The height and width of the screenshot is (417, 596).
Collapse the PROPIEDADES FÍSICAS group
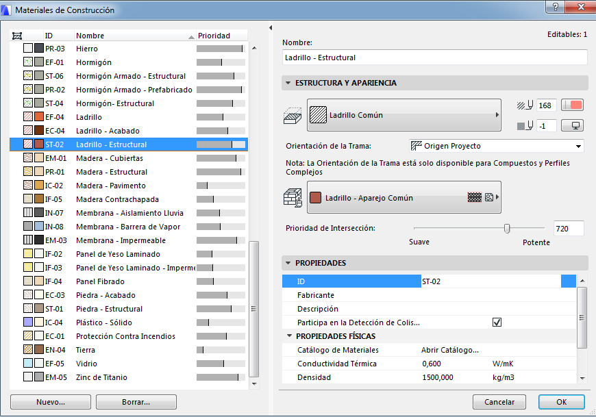click(290, 336)
